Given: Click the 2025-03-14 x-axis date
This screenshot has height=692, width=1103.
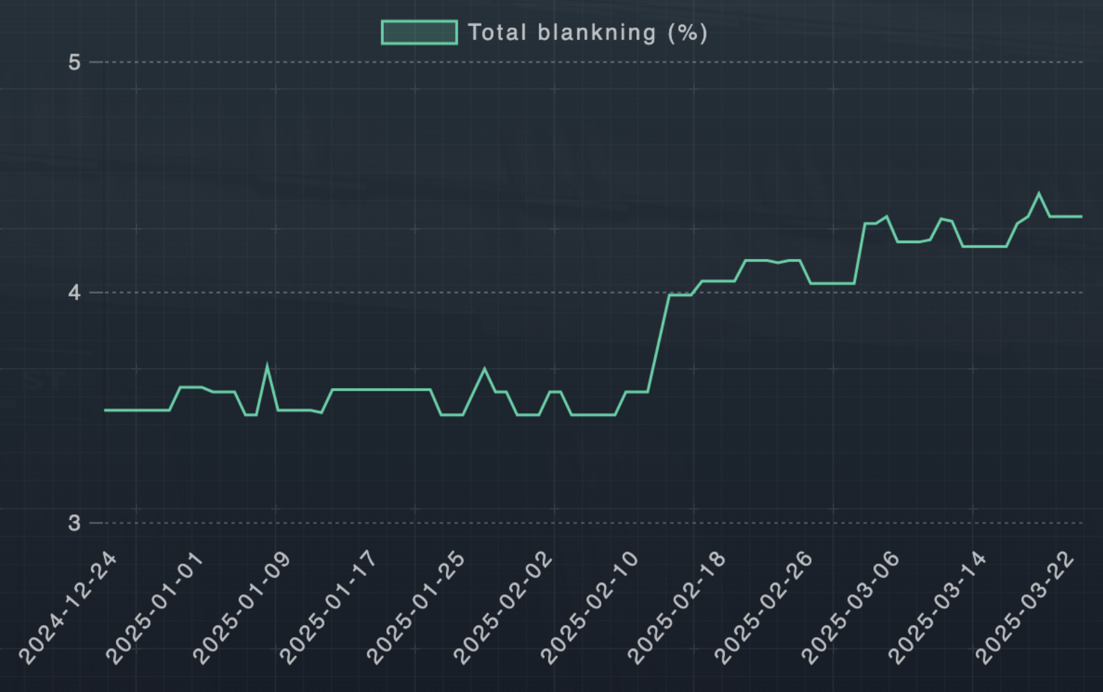Looking at the screenshot, I should coord(938,607).
